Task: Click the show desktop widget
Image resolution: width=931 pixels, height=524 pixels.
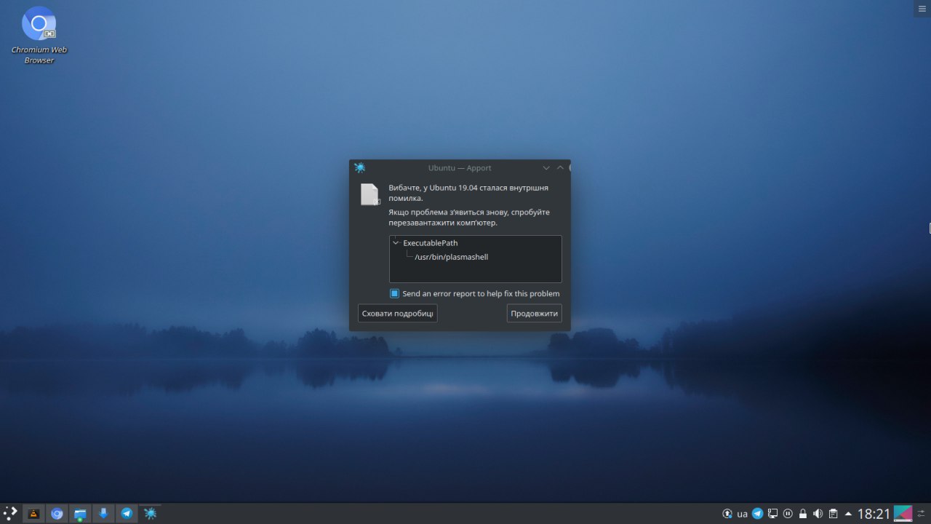Action: click(x=903, y=514)
